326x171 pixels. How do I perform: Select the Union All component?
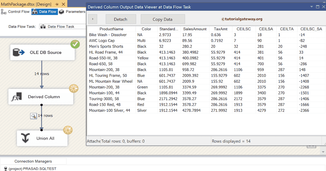tap(42, 138)
